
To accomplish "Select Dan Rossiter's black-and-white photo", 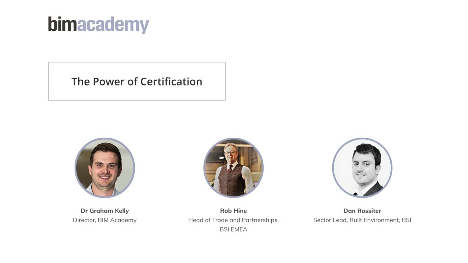I will point(362,168).
